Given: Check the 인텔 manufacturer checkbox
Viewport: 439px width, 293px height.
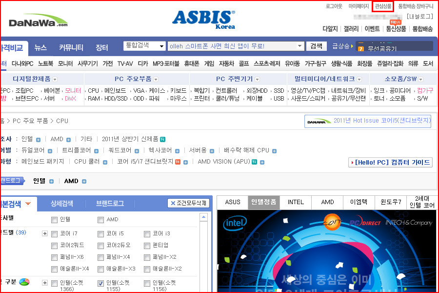Looking at the screenshot, I should click(54, 220).
